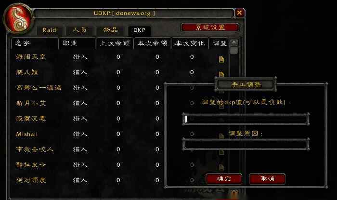This screenshot has width=337, height=200.
Task: Cancel the dialog with 取消 button
Action: (x=267, y=179)
